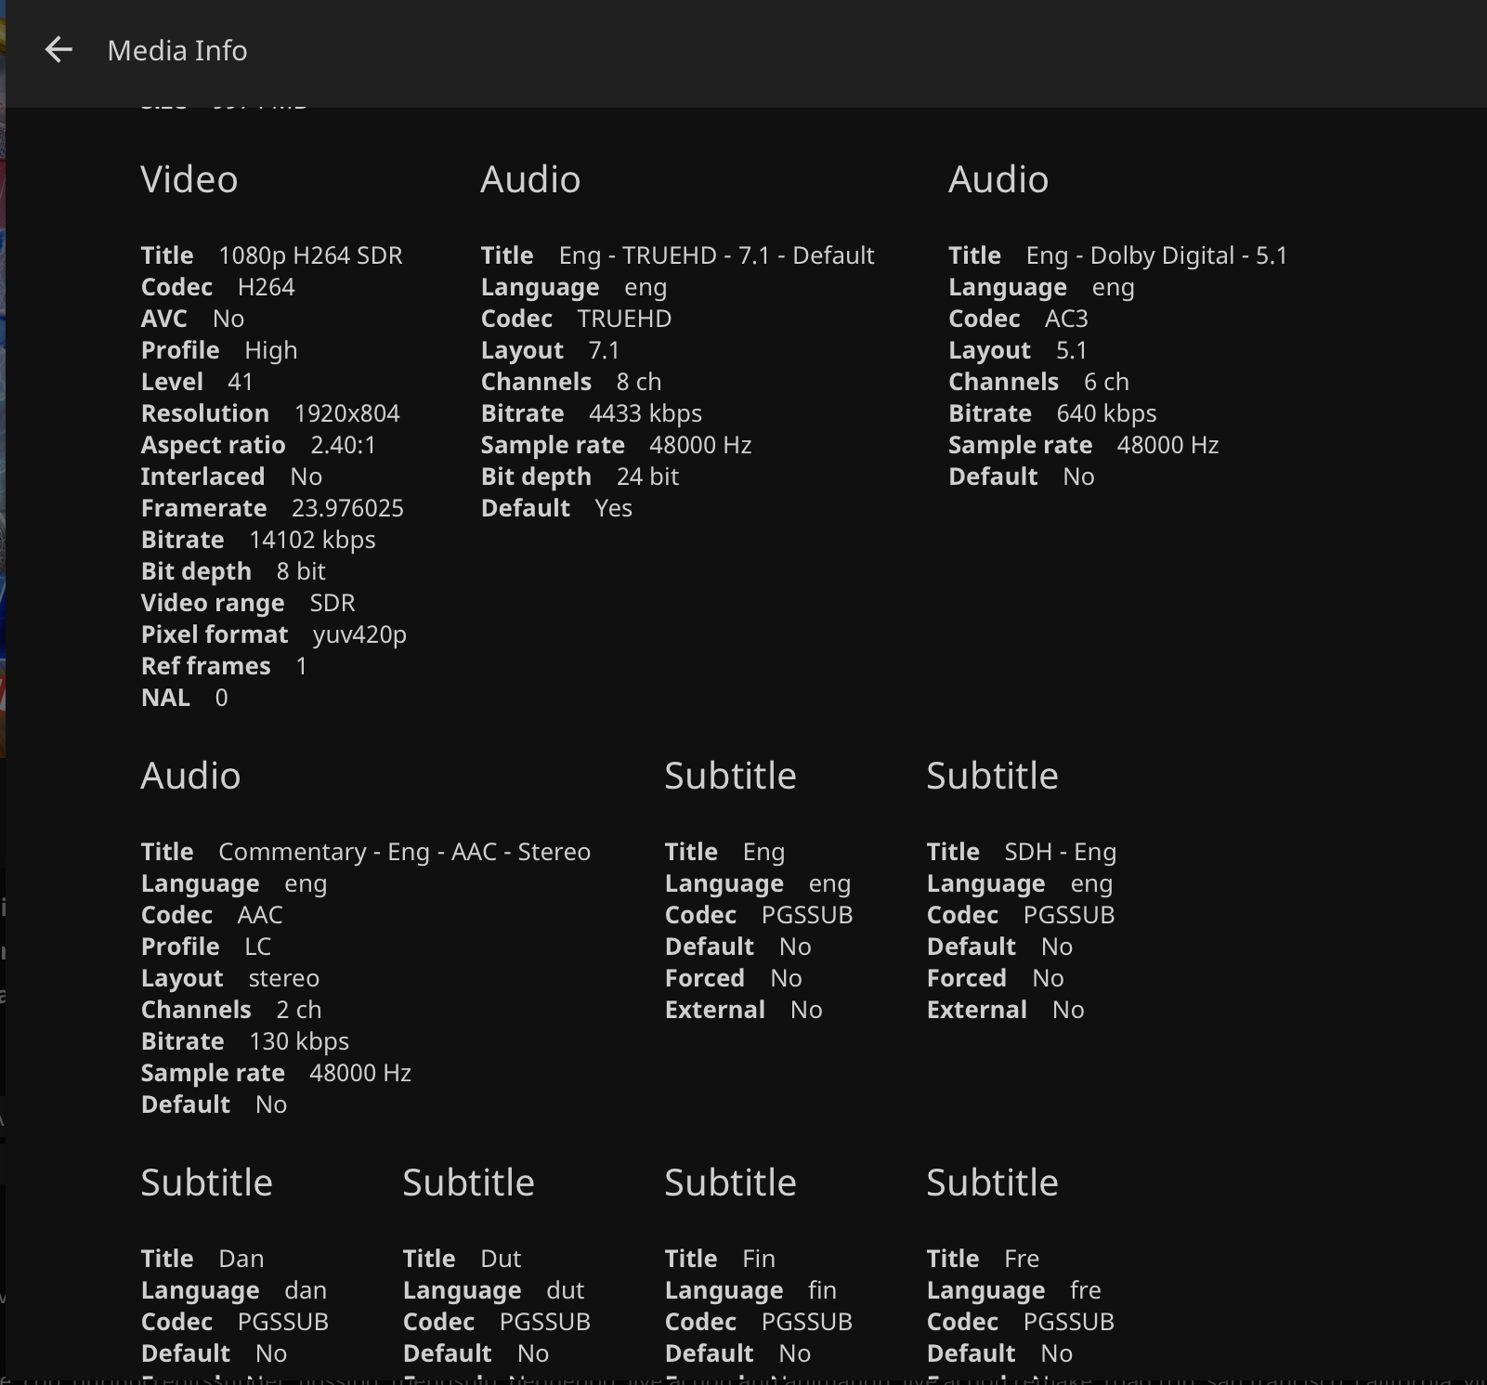Image resolution: width=1487 pixels, height=1385 pixels.
Task: Select the Commentary - Eng - AAC - Stereo title
Action: click(404, 851)
